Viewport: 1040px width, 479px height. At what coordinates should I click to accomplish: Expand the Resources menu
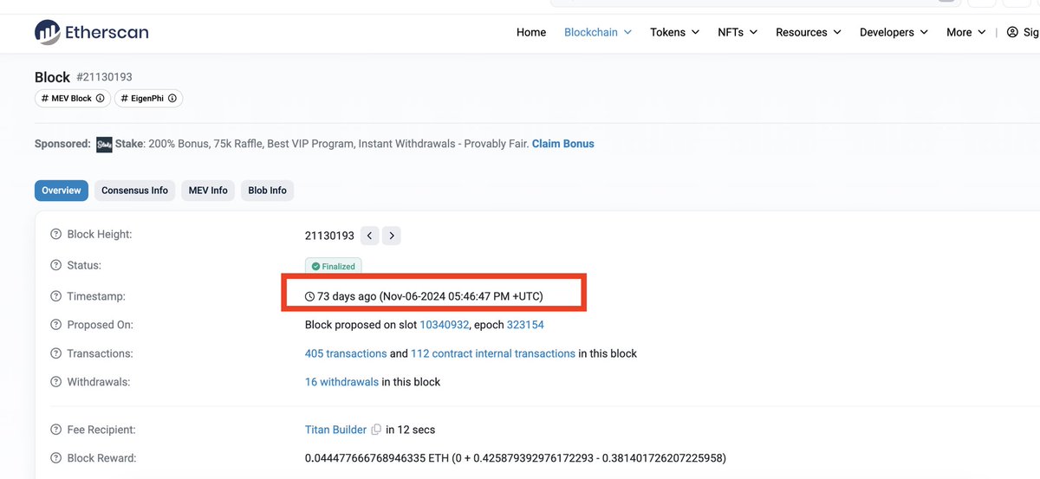pyautogui.click(x=809, y=32)
